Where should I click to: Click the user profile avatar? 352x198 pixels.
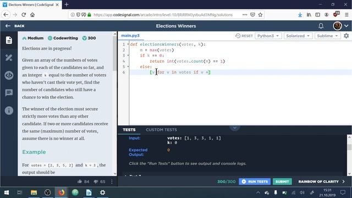tap(337, 26)
